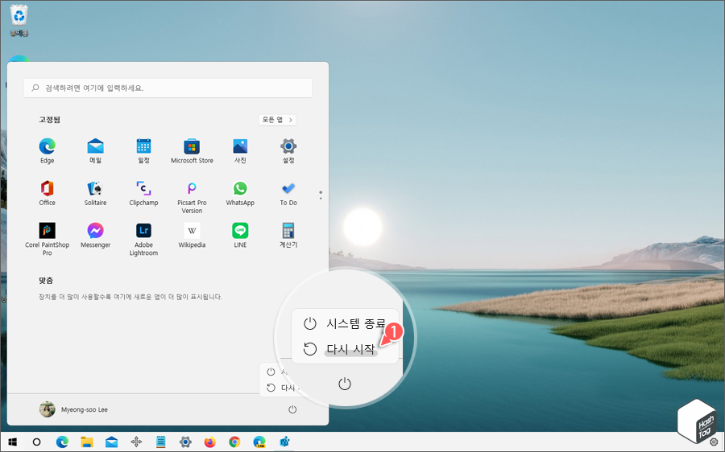The image size is (725, 452).
Task: Open Cortana search circle on taskbar
Action: [x=36, y=442]
